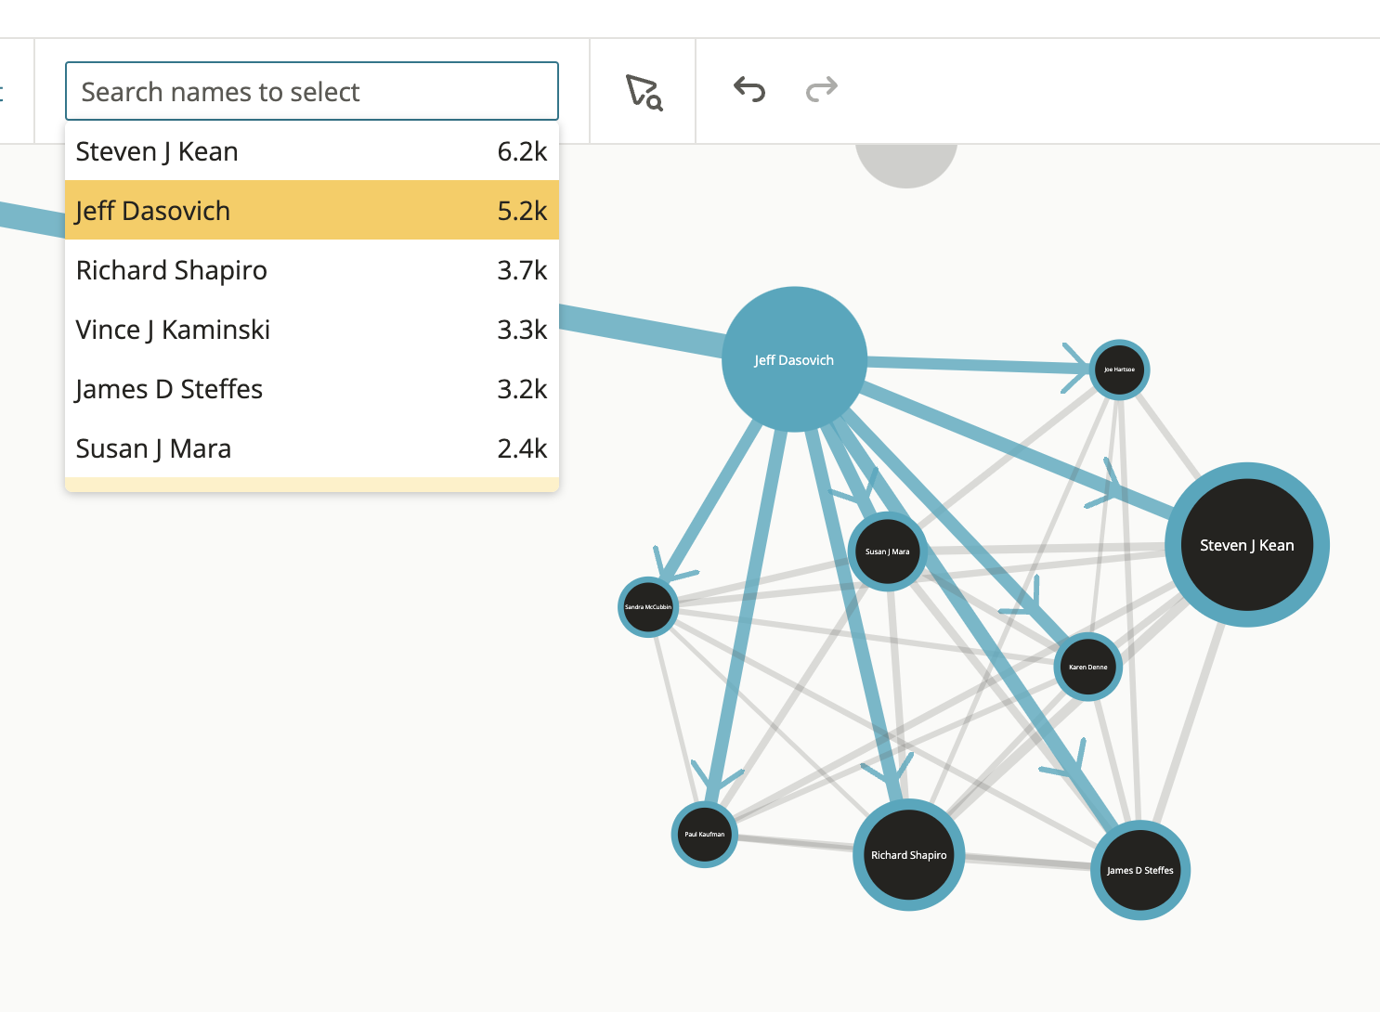Click the select-by-search cursor icon
Viewport: 1380px width, 1012px height.
pos(644,92)
